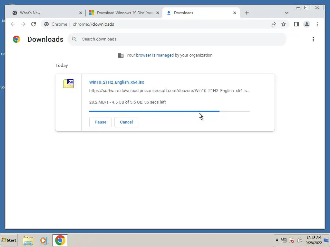The width and height of the screenshot is (330, 247).
Task: Open Windows Explorer from the taskbar
Action: (x=28, y=240)
